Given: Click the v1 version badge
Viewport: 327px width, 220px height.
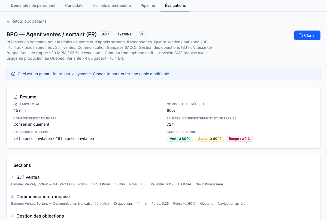Looking at the screenshot, I should point(141,34).
